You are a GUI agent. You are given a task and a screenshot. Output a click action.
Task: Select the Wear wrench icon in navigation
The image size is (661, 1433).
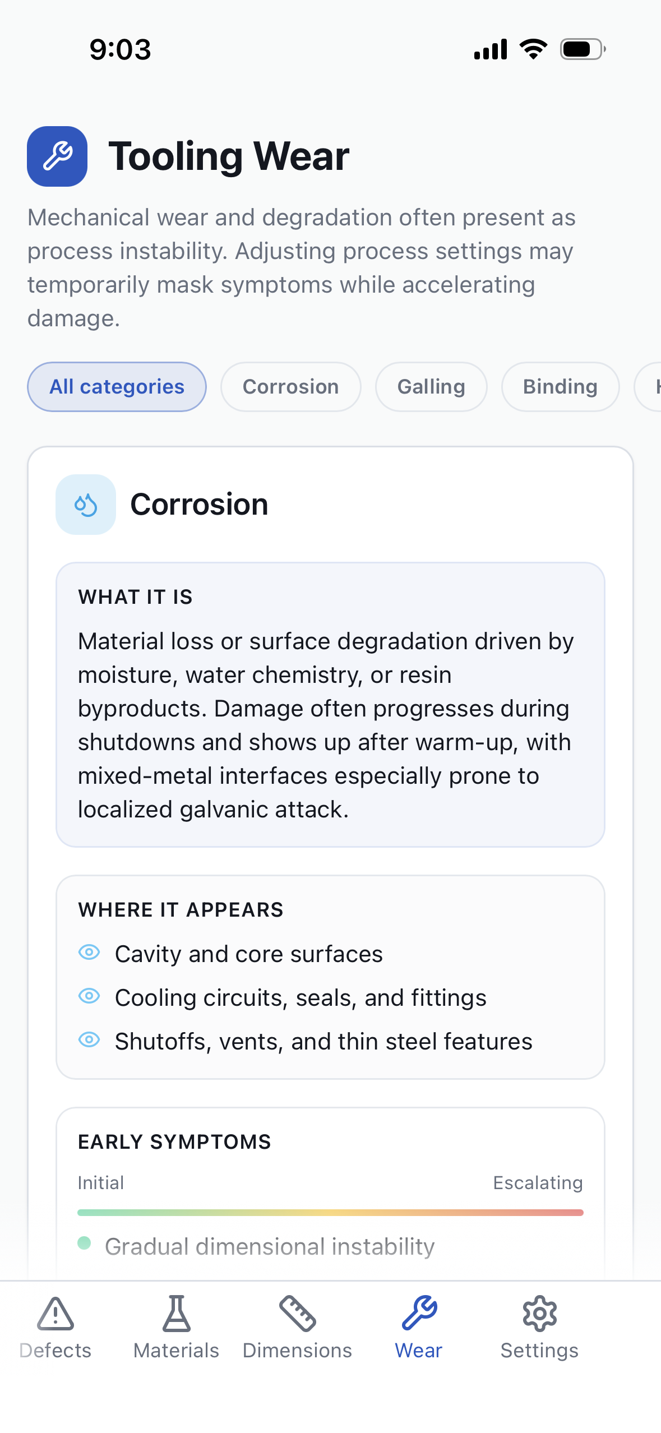click(x=418, y=1312)
